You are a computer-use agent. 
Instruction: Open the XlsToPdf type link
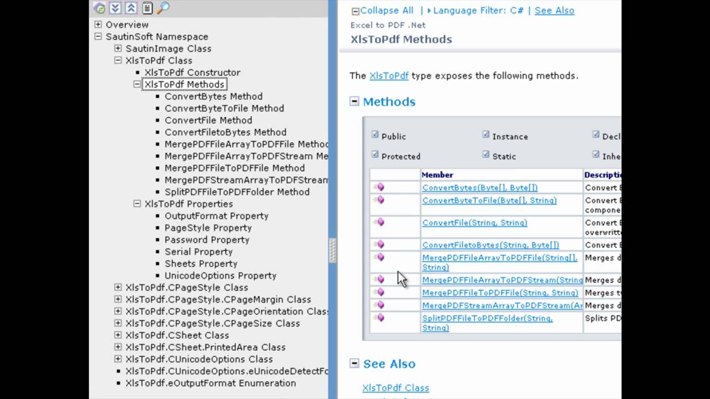pos(389,75)
